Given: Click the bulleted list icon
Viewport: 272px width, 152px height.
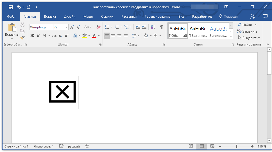Looking at the screenshot, I should pyautogui.click(x=107, y=27).
